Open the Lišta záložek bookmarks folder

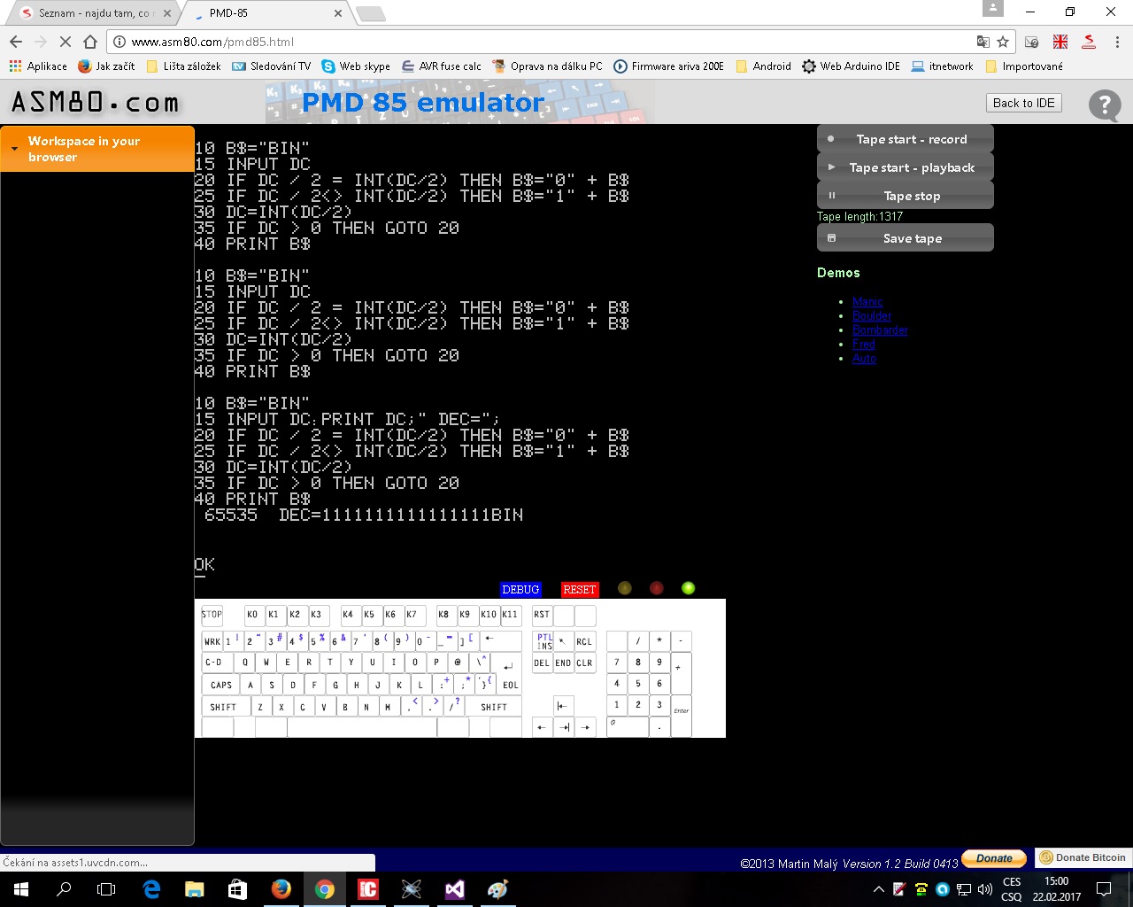[x=184, y=66]
